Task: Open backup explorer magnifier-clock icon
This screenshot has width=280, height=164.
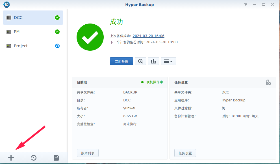Action: [x=140, y=61]
